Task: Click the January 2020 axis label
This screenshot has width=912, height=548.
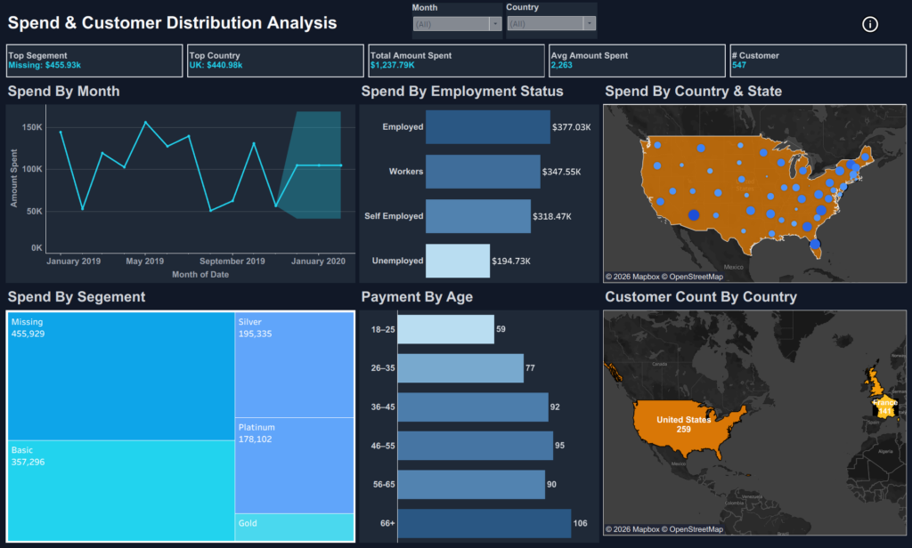Action: click(318, 261)
